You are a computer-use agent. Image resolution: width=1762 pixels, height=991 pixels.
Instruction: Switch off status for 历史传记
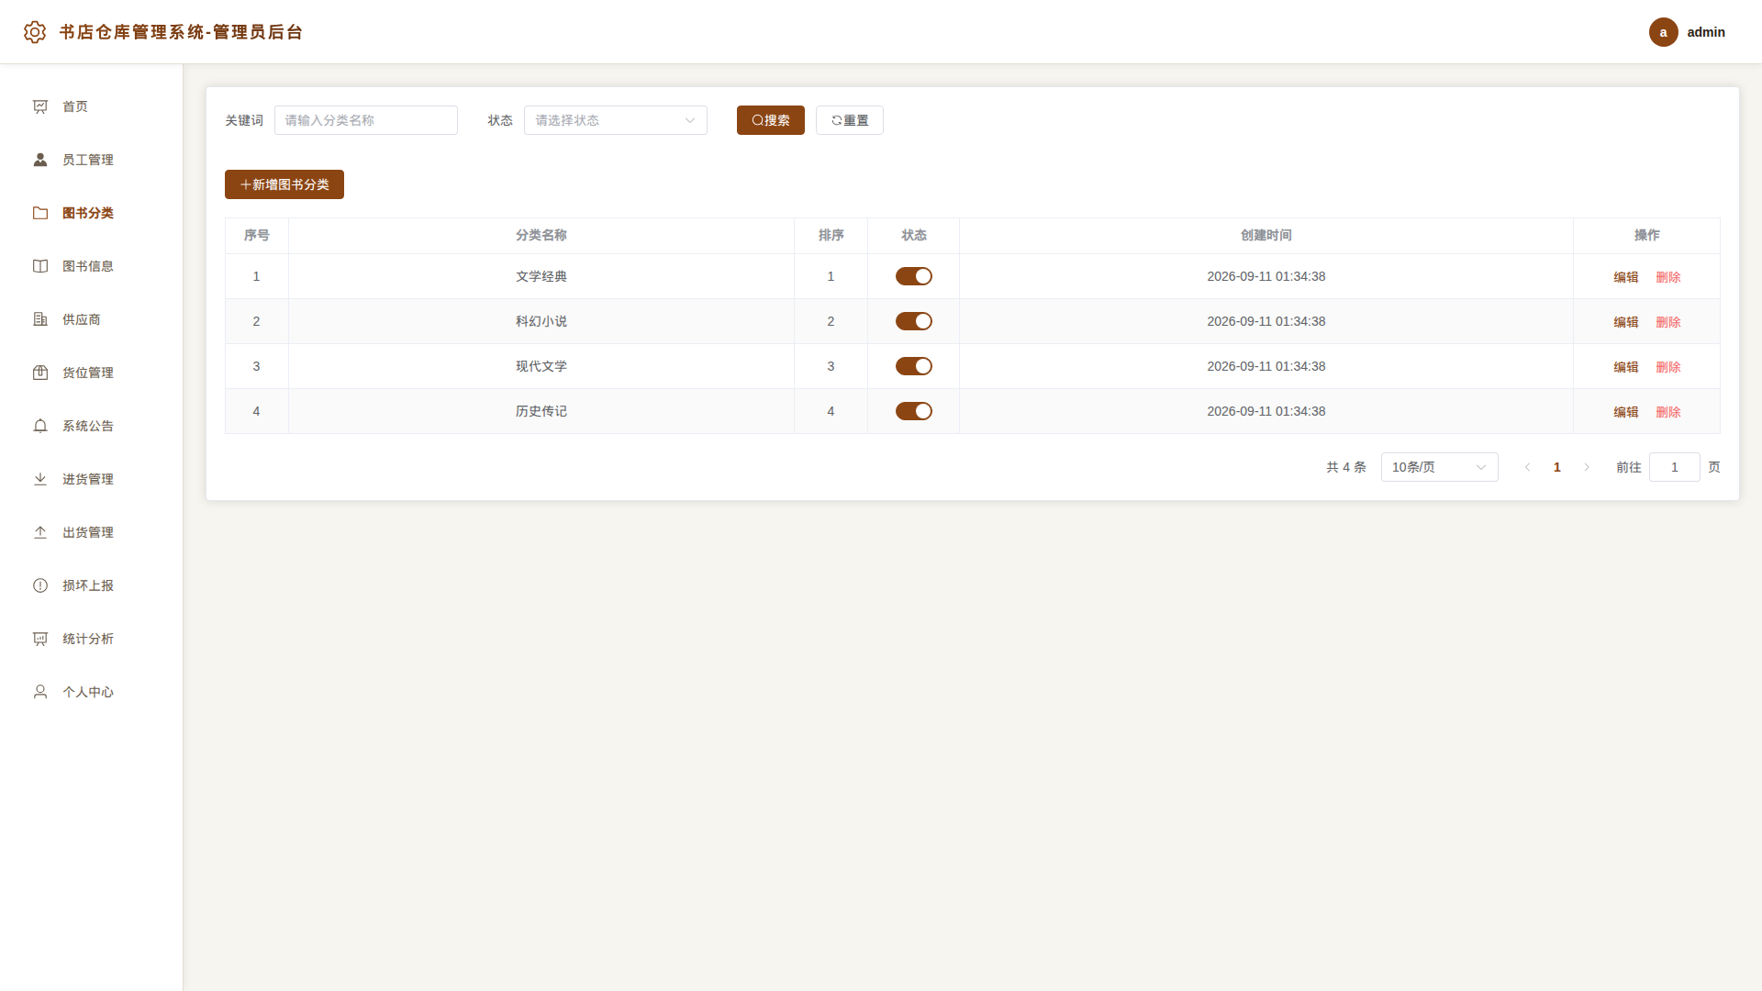(x=914, y=411)
